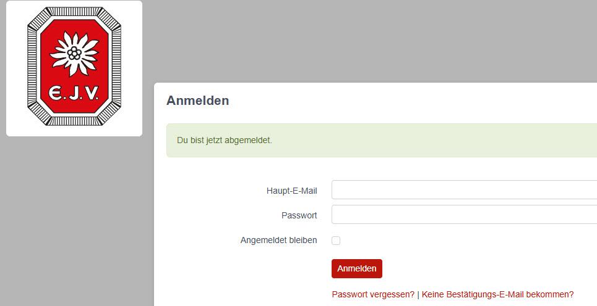Screen dimensions: 597x306
Task: Focus the Haupt-E-Mail input field
Action: (464, 190)
